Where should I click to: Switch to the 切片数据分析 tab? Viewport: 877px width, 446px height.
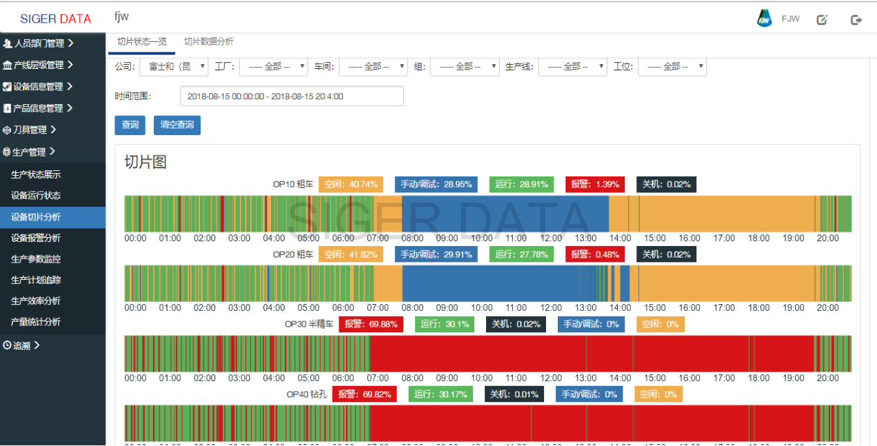click(208, 42)
